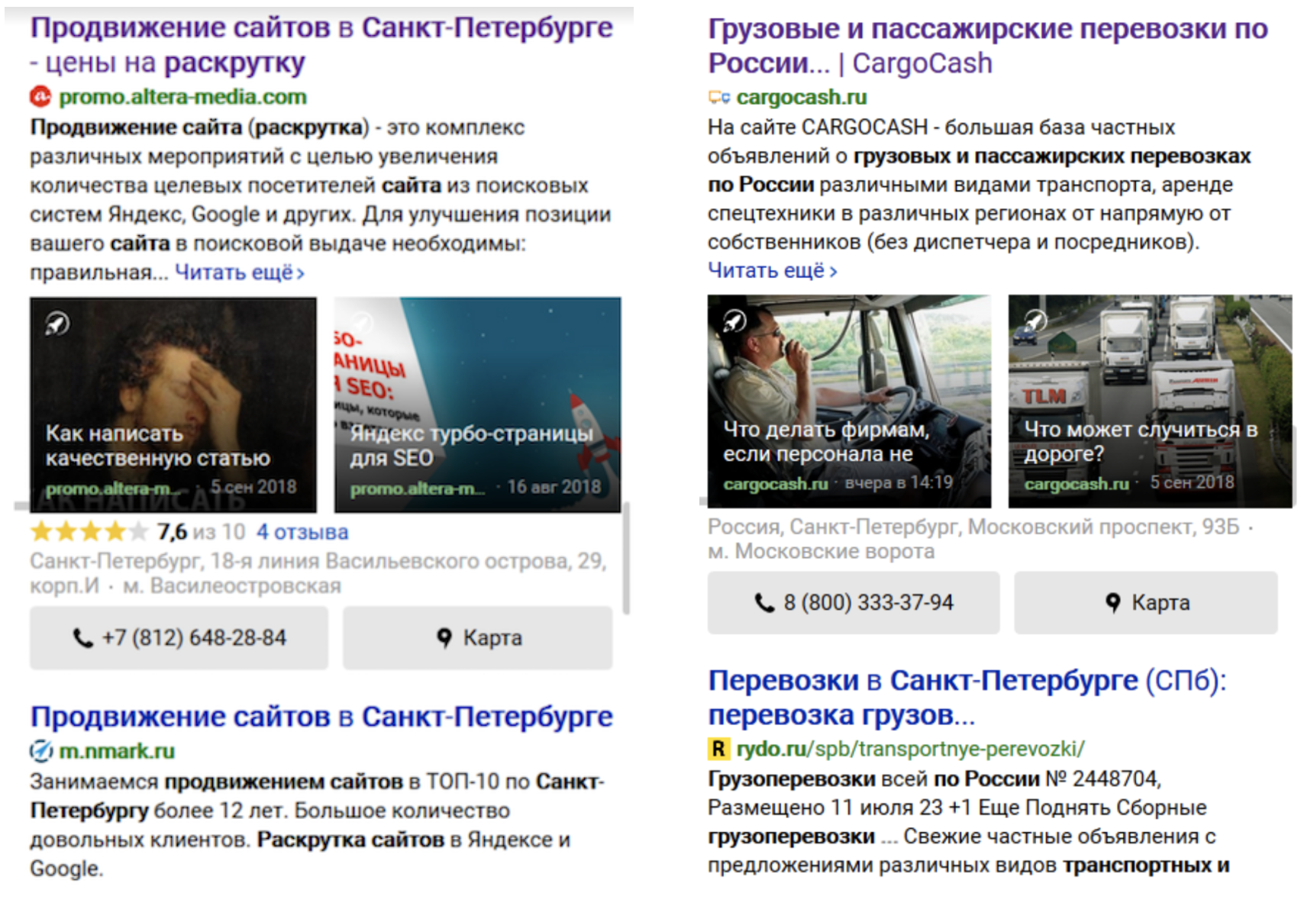Open 'Что делать фирмам, если персонала не' card
The image size is (1301, 922).
(850, 401)
